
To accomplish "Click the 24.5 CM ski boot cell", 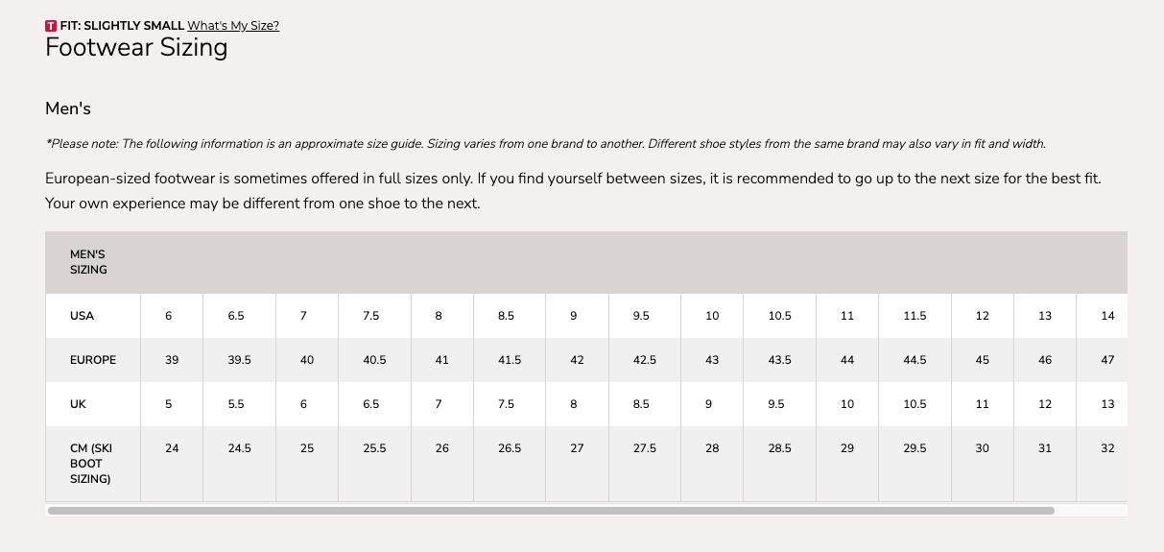I will click(x=239, y=448).
